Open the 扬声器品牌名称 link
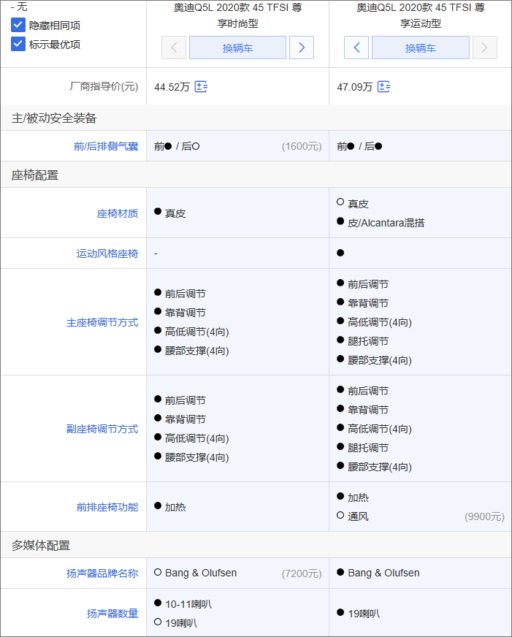The width and height of the screenshot is (512, 637). 102,573
